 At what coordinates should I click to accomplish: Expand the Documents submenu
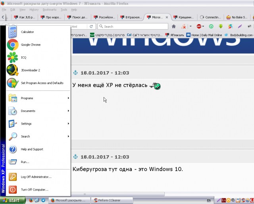38,111
